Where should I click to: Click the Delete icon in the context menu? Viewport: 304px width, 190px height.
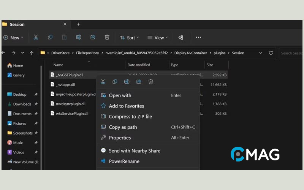pyautogui.click(x=150, y=82)
